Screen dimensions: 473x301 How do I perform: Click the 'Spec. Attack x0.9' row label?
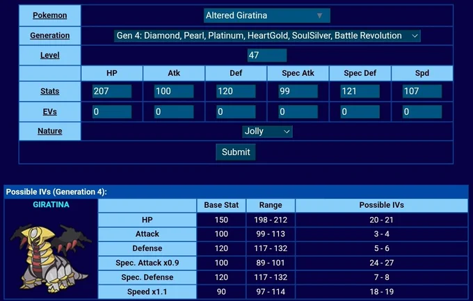tap(147, 263)
